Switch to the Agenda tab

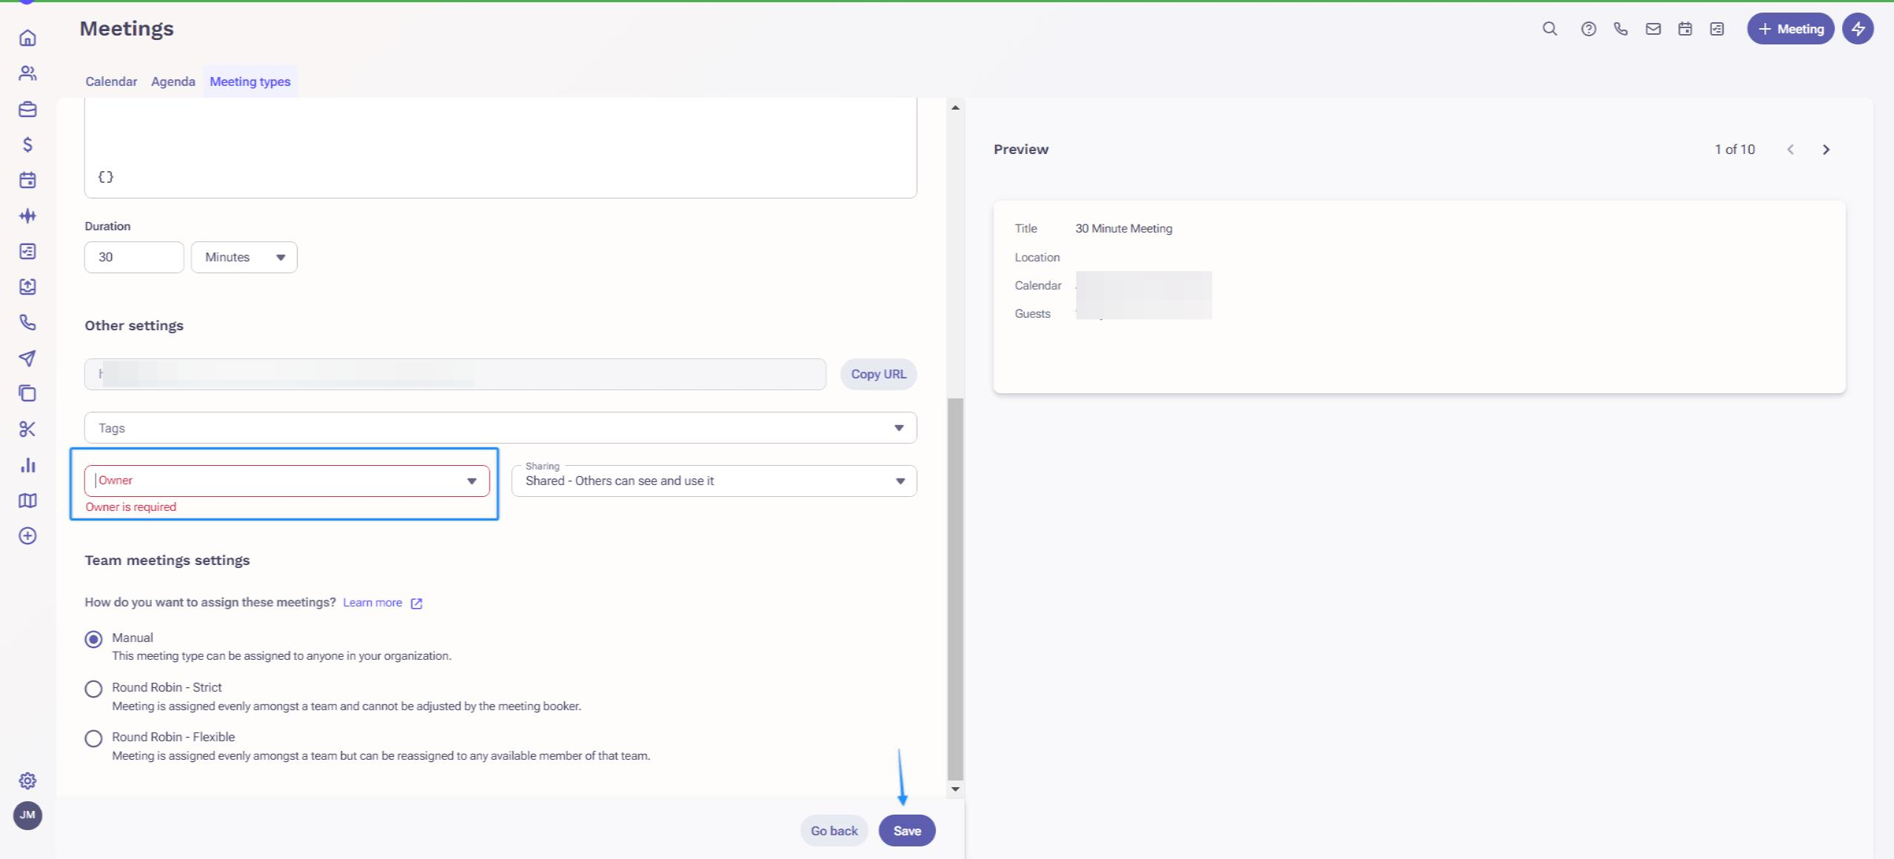point(173,81)
